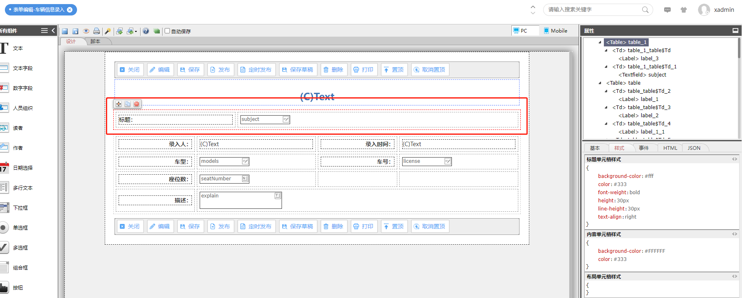
Task: Switch to Mobile view mode
Action: coord(555,31)
